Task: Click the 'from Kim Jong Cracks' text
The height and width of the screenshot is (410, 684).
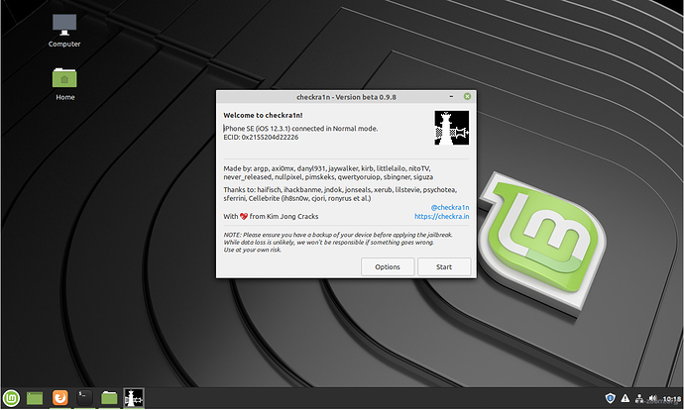Action: 284,217
